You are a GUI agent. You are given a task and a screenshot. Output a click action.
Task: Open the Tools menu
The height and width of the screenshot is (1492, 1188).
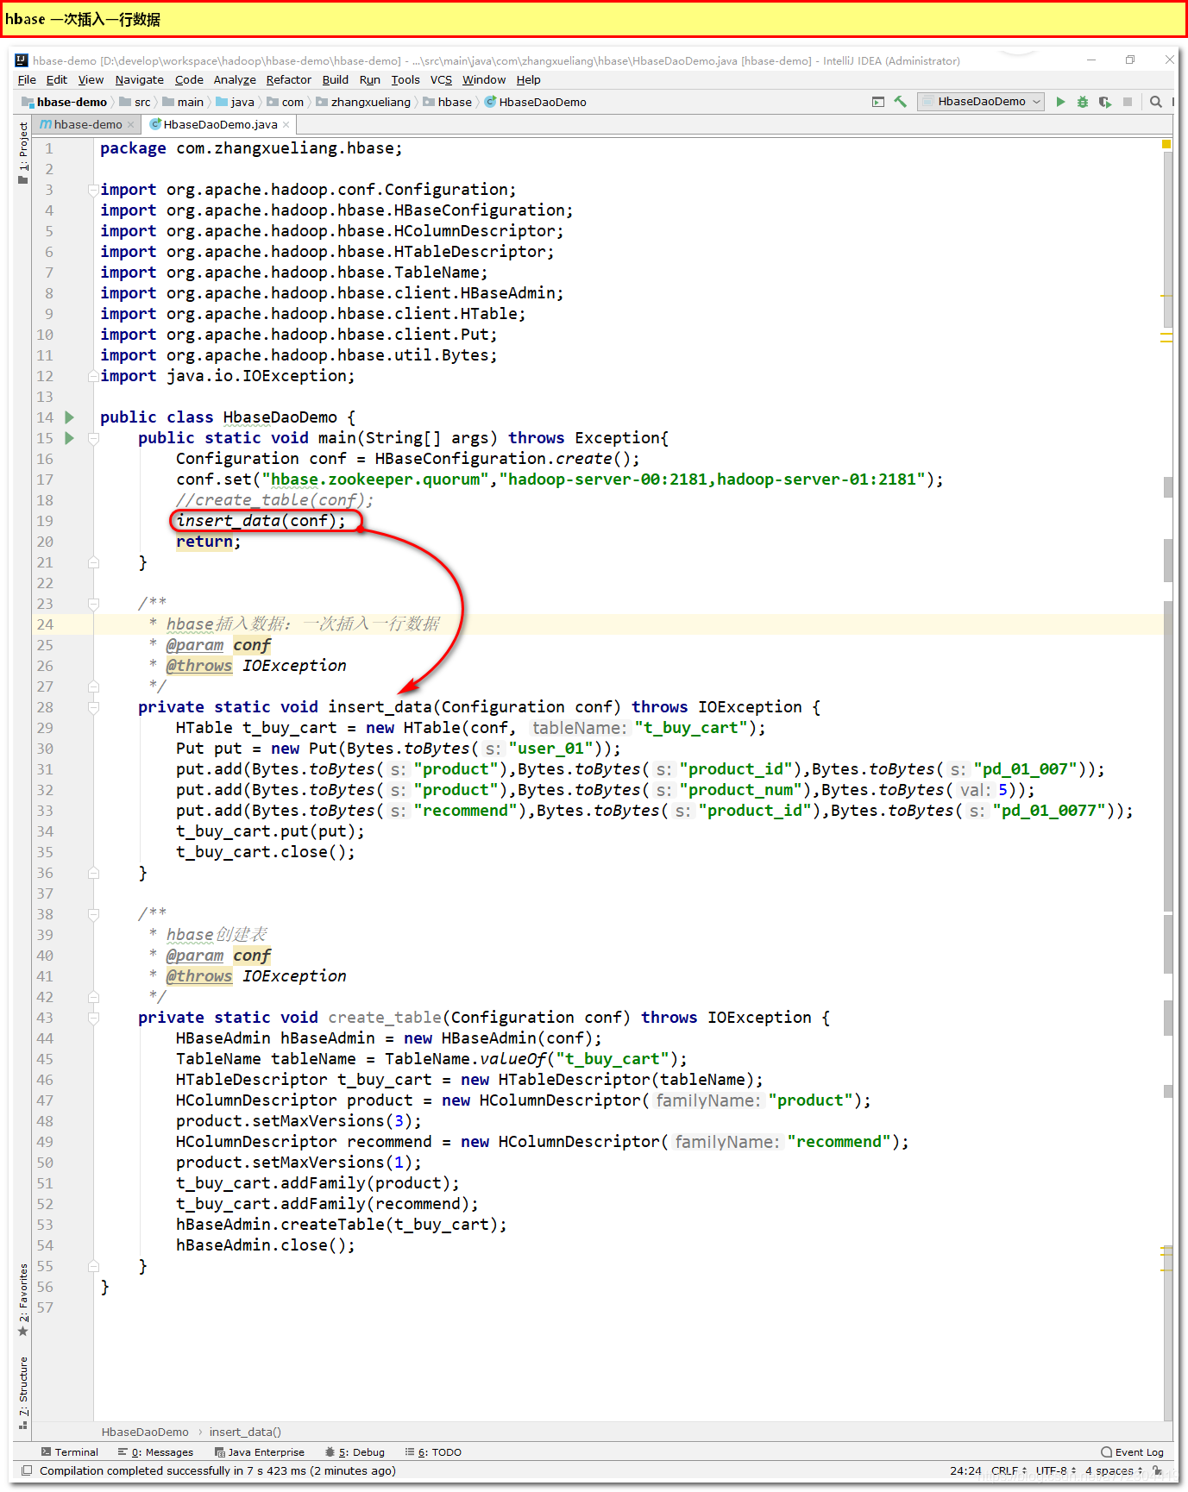pos(405,79)
